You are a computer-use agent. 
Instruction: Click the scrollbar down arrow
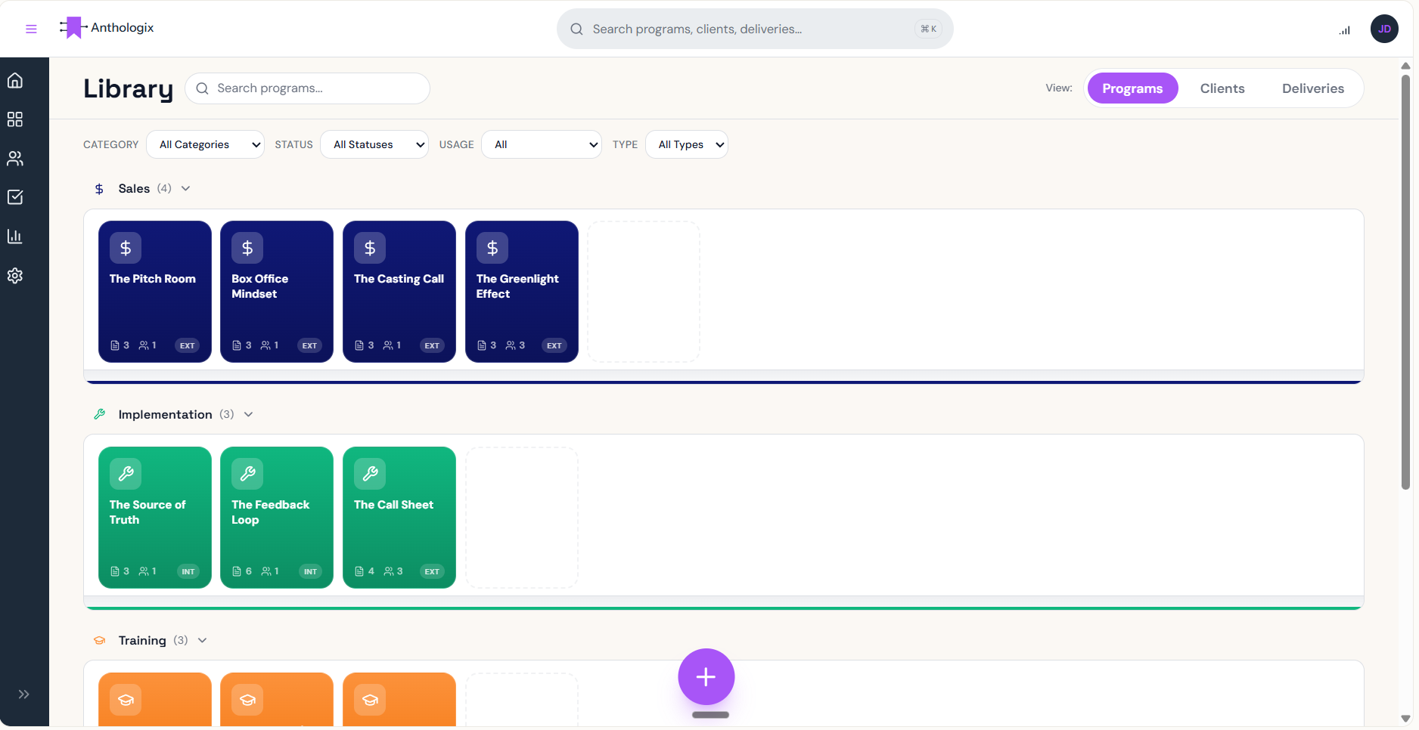tap(1405, 719)
